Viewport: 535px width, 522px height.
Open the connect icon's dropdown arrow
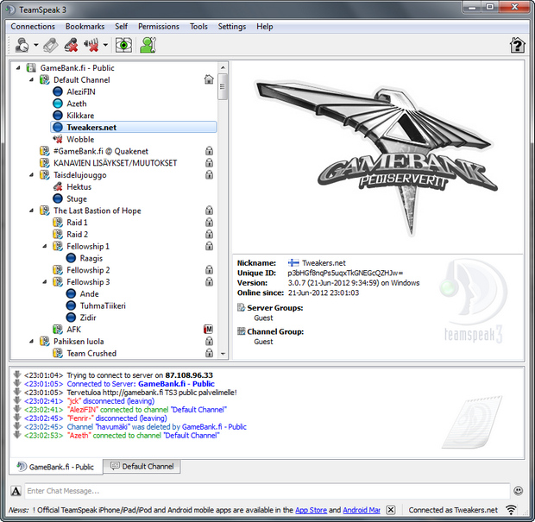click(x=35, y=45)
